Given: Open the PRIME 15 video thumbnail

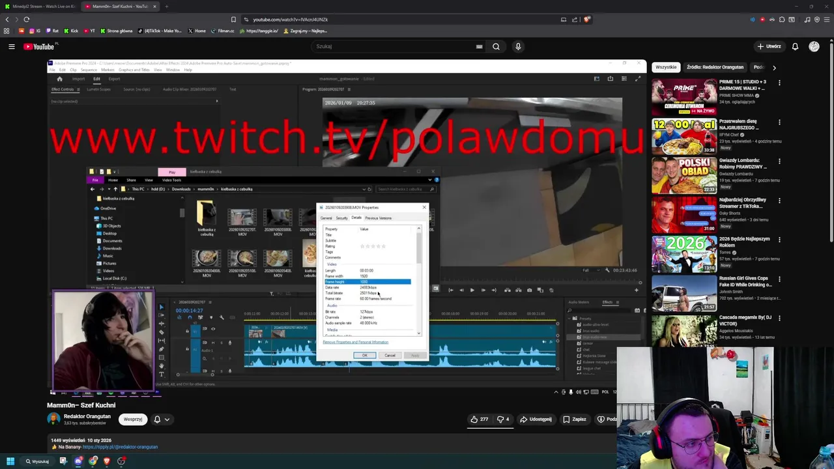Looking at the screenshot, I should (x=684, y=96).
